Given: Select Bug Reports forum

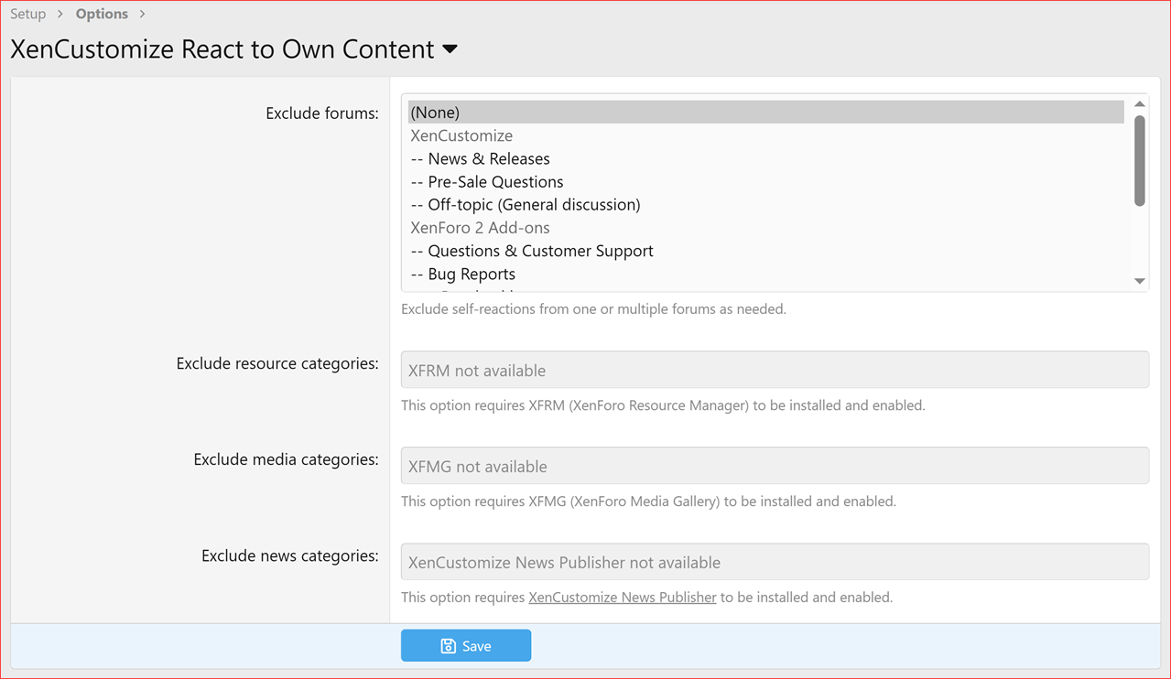Looking at the screenshot, I should click(765, 274).
